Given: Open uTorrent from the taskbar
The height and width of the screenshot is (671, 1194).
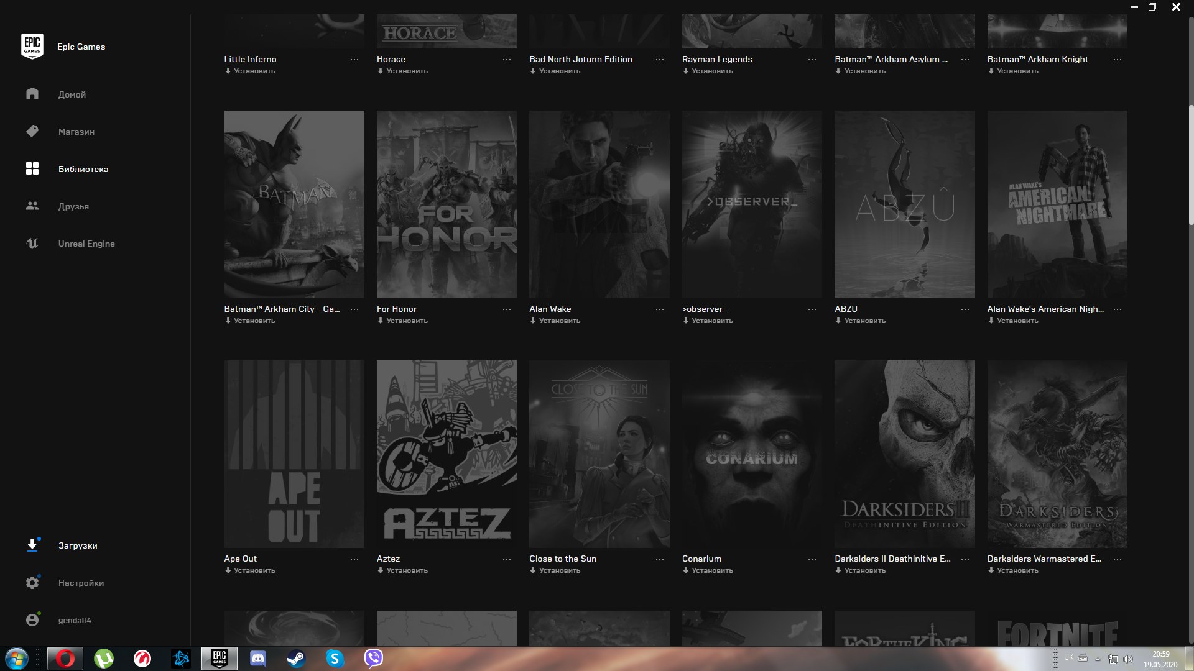Looking at the screenshot, I should tap(104, 659).
